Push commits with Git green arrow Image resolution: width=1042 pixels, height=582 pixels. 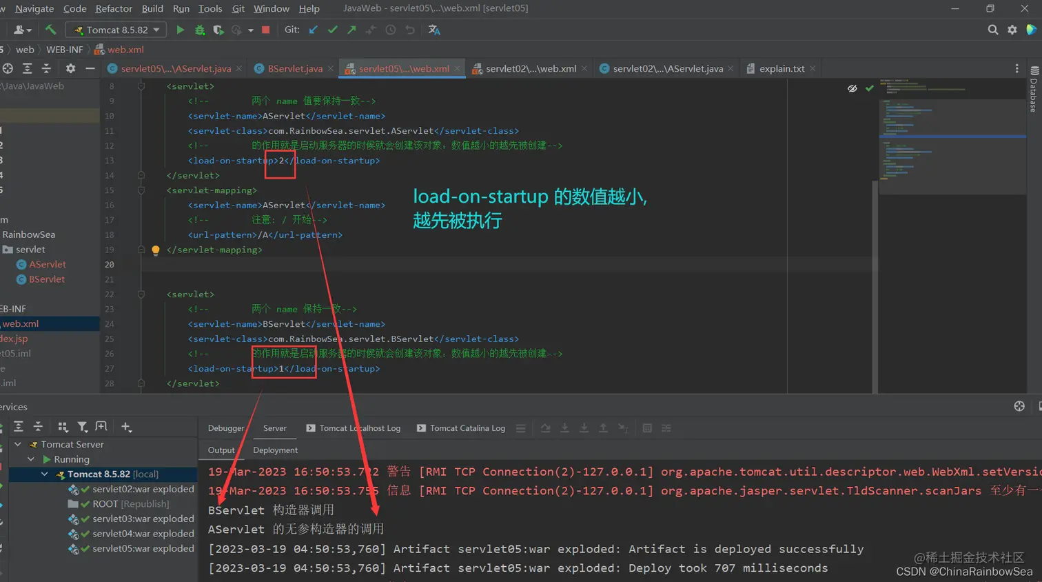tap(352, 30)
